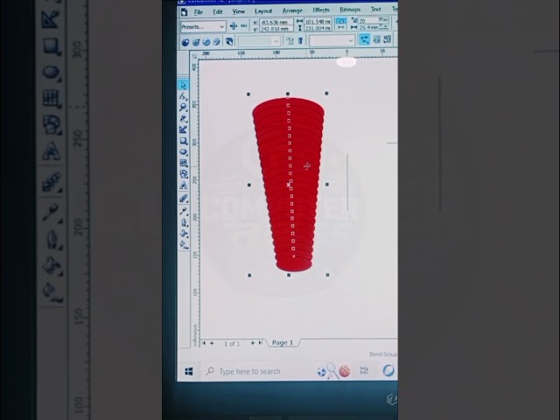The height and width of the screenshot is (420, 560).
Task: Click the highlighted blue icon after second dropdown
Action: [x=364, y=39]
